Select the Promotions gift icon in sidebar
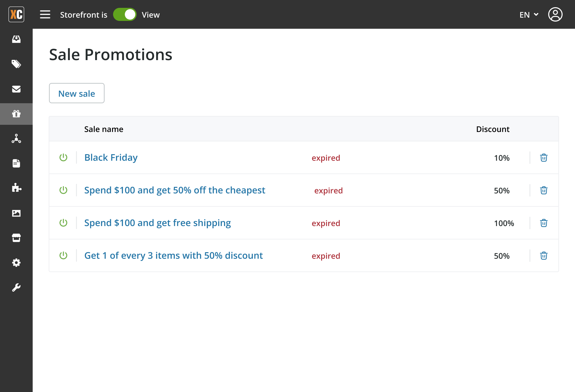575x392 pixels. (16, 114)
